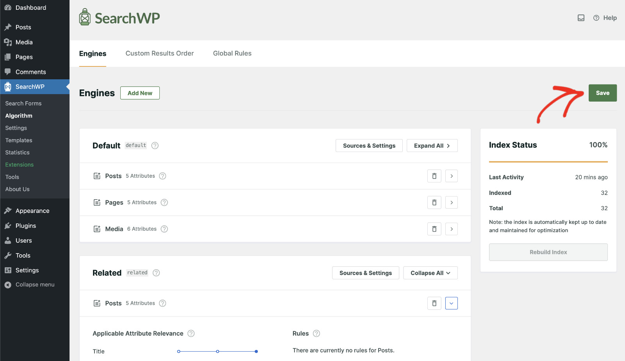
Task: Switch to Custom Results Order tab
Action: click(159, 54)
